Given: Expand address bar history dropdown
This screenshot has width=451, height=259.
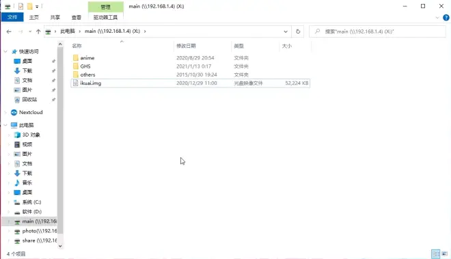Looking at the screenshot, I should click(286, 31).
